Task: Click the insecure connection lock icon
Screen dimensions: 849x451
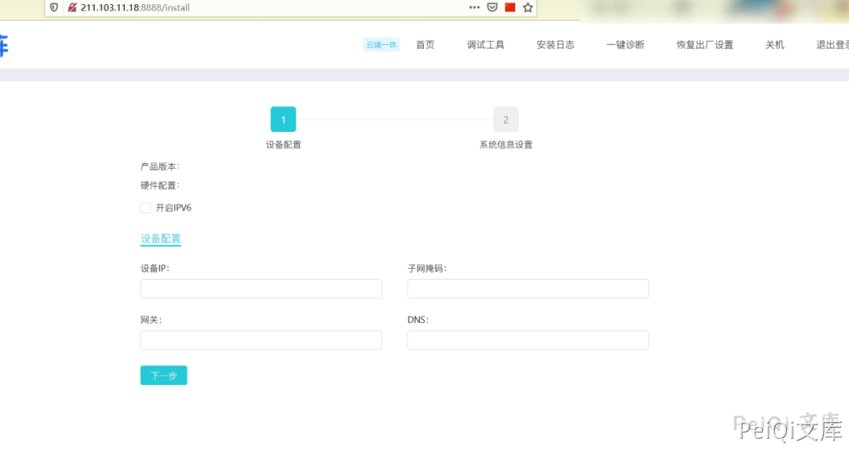Action: pos(72,7)
